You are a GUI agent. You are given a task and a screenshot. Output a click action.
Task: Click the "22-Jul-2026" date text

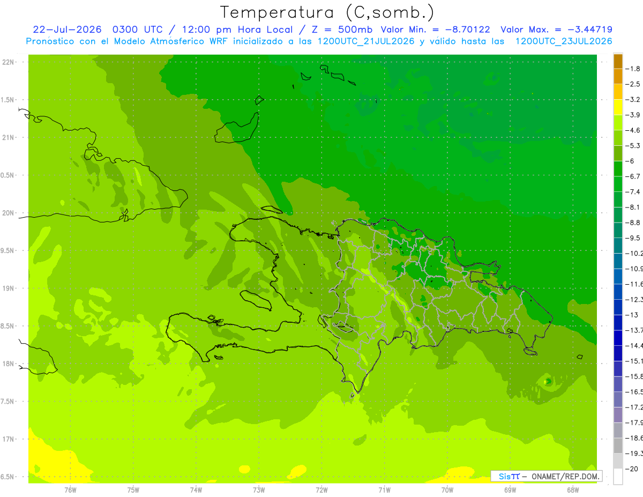(x=67, y=29)
